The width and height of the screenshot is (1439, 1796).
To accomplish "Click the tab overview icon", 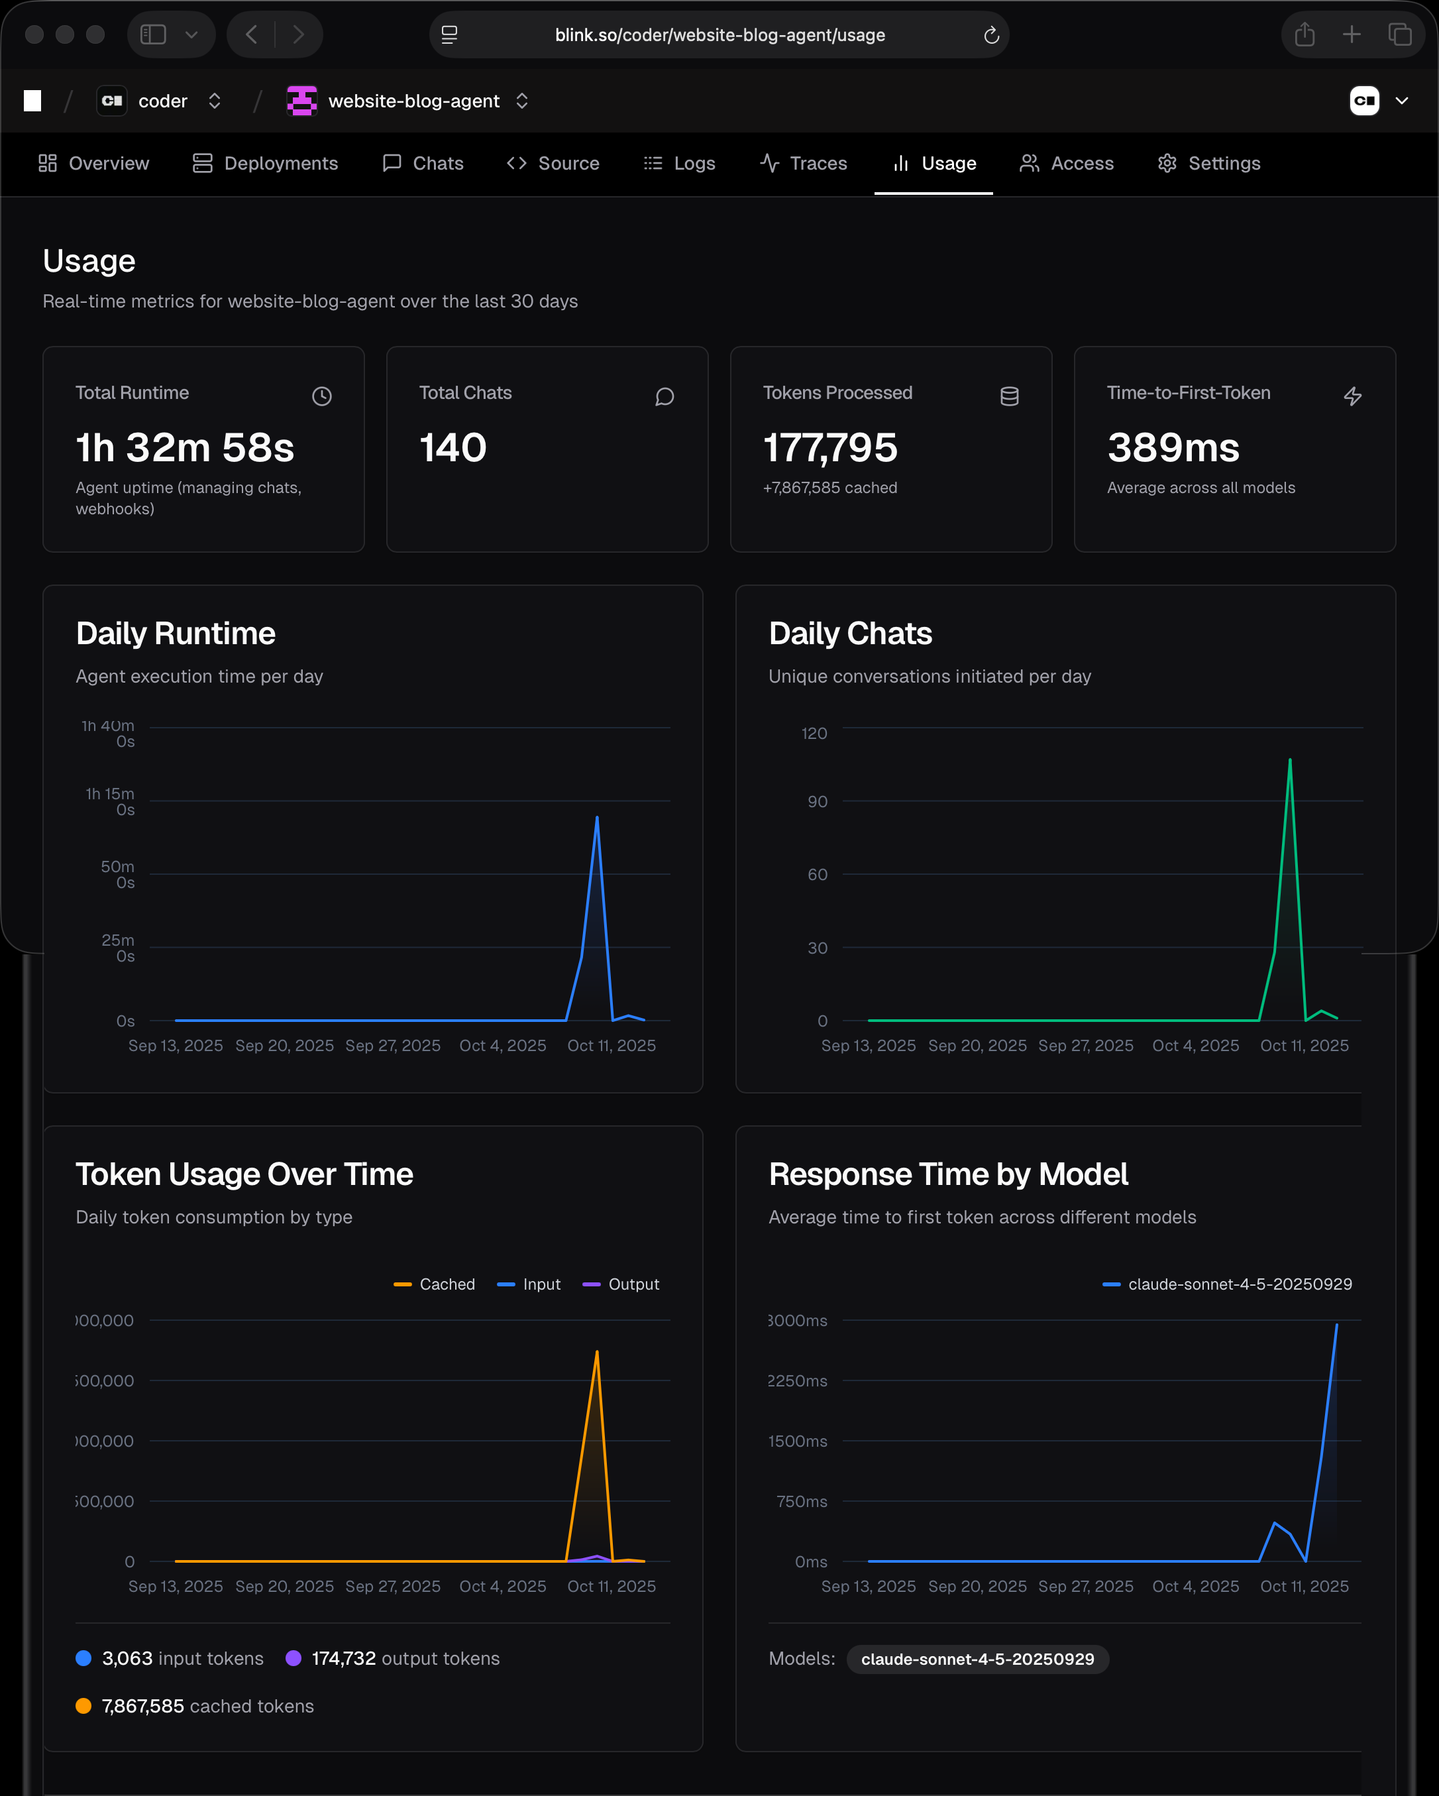I will (x=1400, y=34).
